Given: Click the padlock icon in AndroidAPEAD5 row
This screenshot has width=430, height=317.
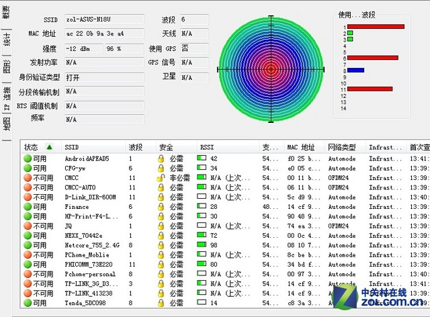Looking at the screenshot, I should point(161,158).
